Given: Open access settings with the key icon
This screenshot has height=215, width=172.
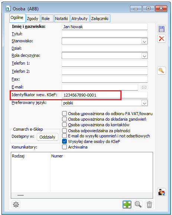Looking at the screenshot, I should 162,71.
